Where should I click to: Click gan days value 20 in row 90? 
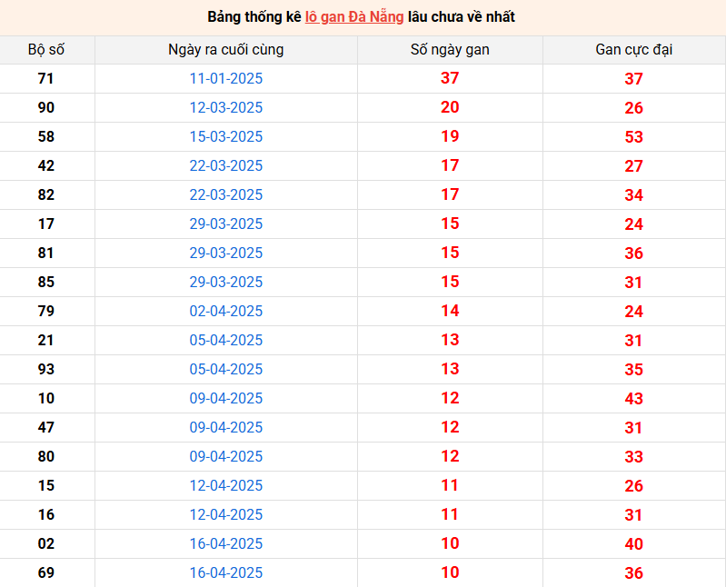click(x=450, y=107)
